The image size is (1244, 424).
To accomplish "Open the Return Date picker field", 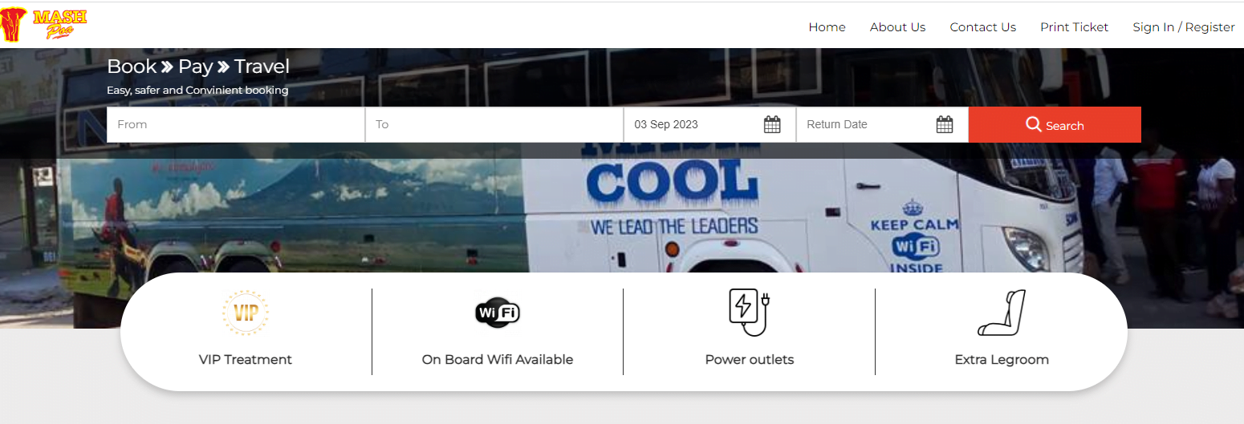I will (882, 125).
